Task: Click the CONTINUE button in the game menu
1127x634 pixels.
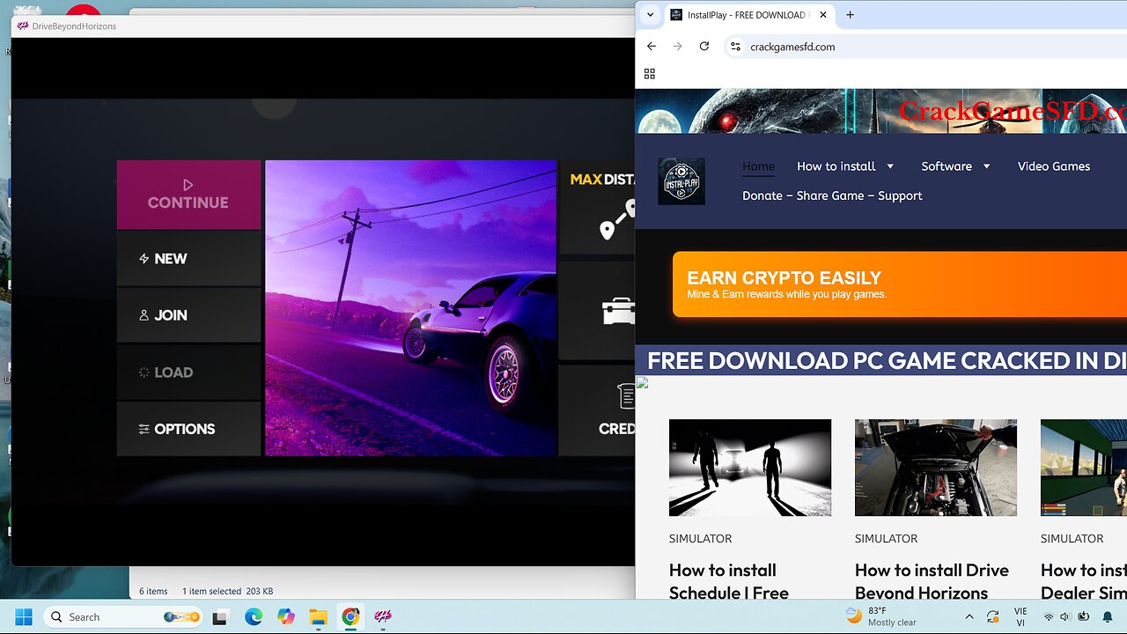Action: coord(188,195)
